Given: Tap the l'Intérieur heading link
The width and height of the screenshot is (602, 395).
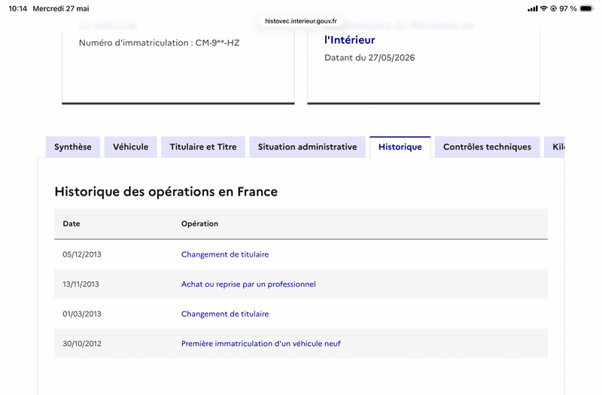Looking at the screenshot, I should pyautogui.click(x=350, y=40).
